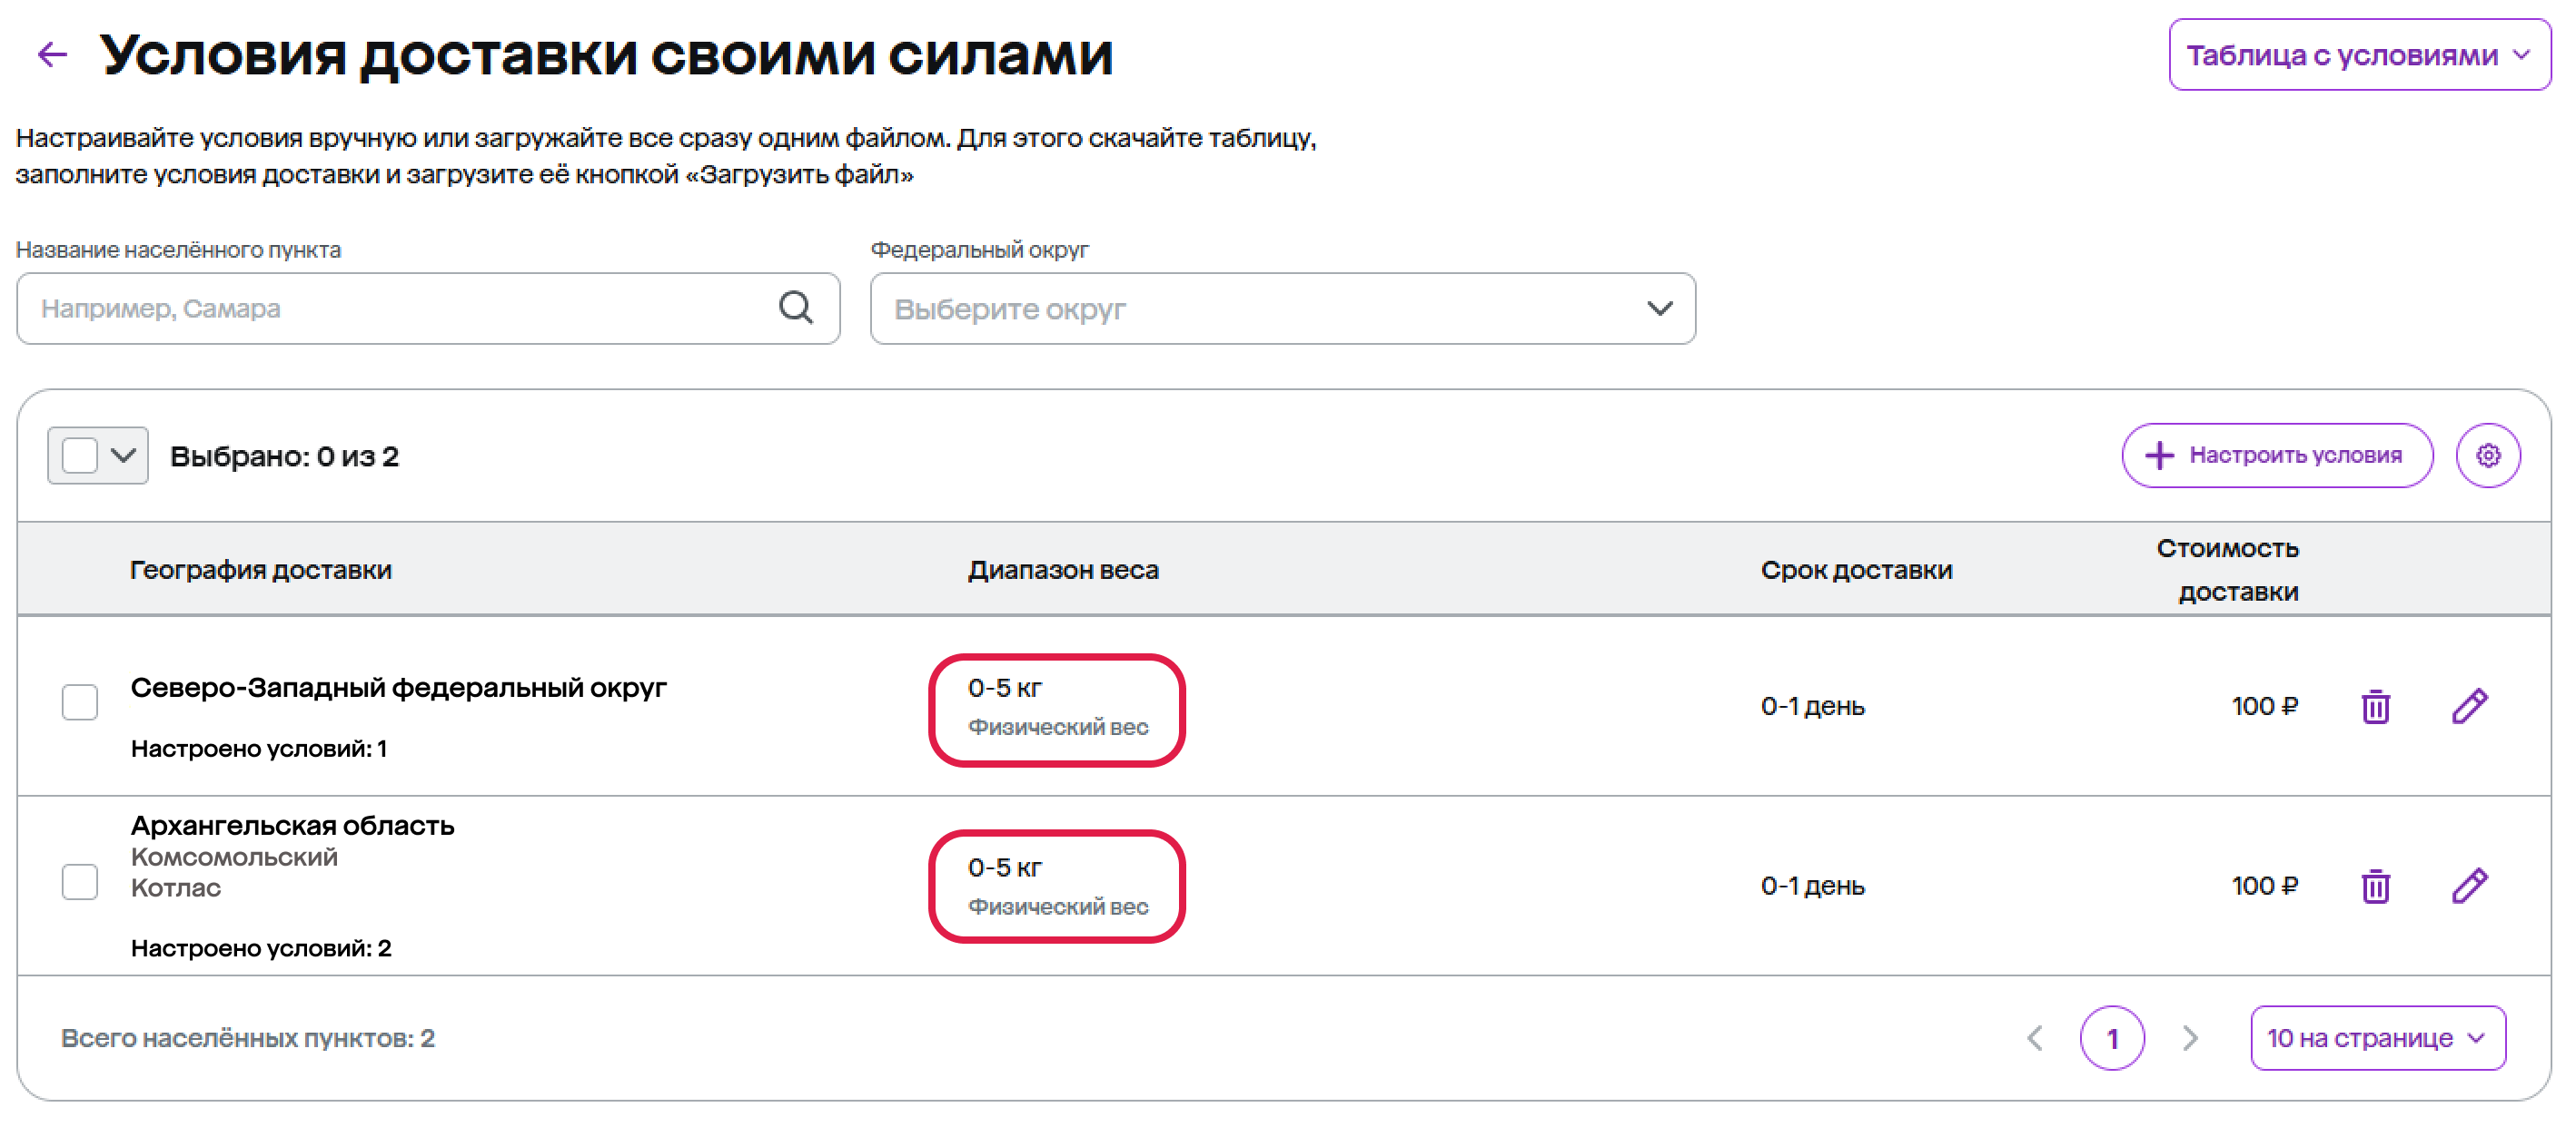Click 0-1 день in Архангельская область row

coord(1812,887)
